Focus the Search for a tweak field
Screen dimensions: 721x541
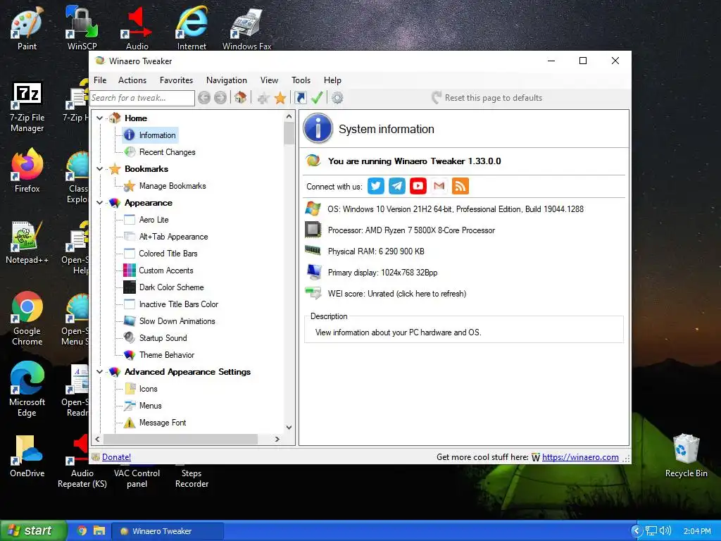tap(142, 97)
